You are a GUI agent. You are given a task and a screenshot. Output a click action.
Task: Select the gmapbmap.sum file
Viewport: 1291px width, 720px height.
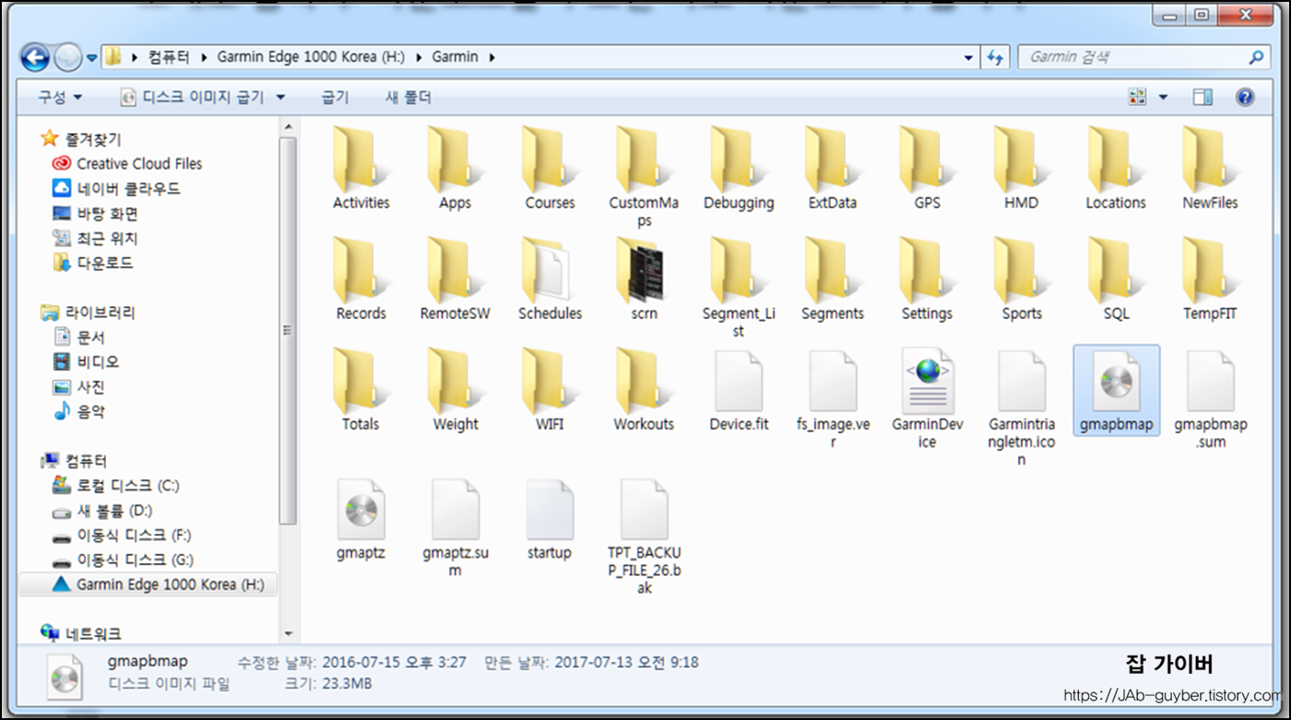[1210, 398]
